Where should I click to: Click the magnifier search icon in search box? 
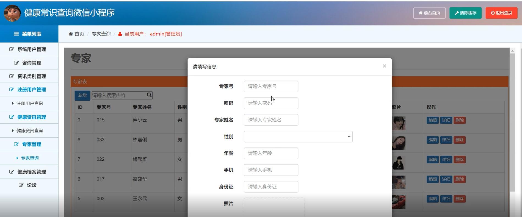pyautogui.click(x=149, y=95)
